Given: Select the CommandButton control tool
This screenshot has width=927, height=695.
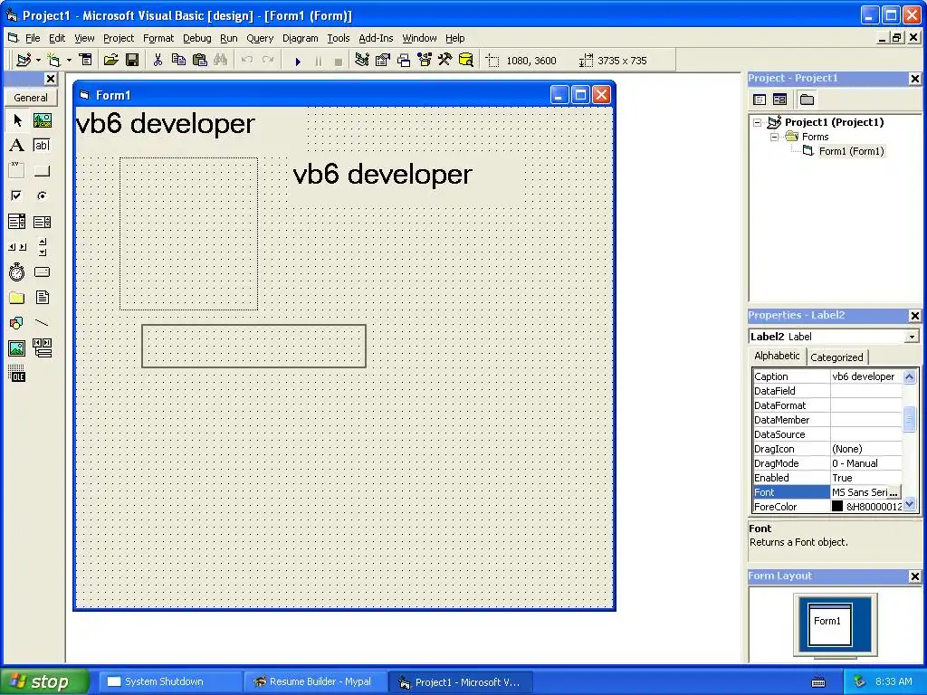Looking at the screenshot, I should tap(42, 171).
